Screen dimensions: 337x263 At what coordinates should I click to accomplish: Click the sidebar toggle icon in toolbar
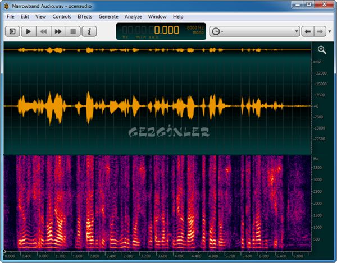[12, 31]
